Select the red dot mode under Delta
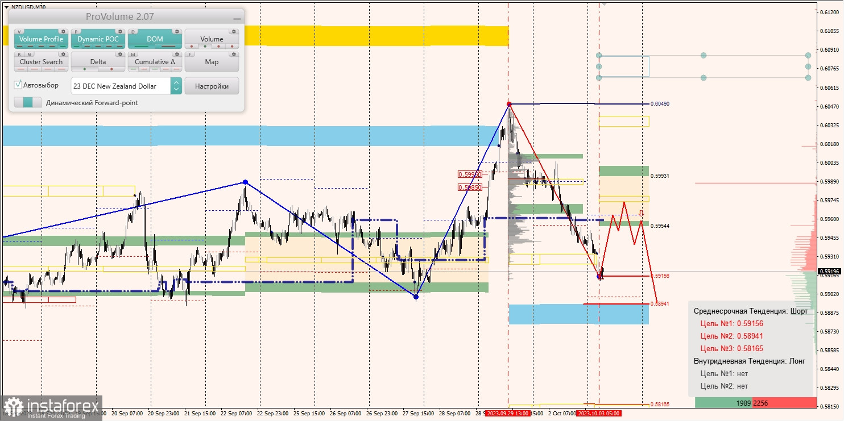Image resolution: width=844 pixels, height=421 pixels. coord(111,69)
